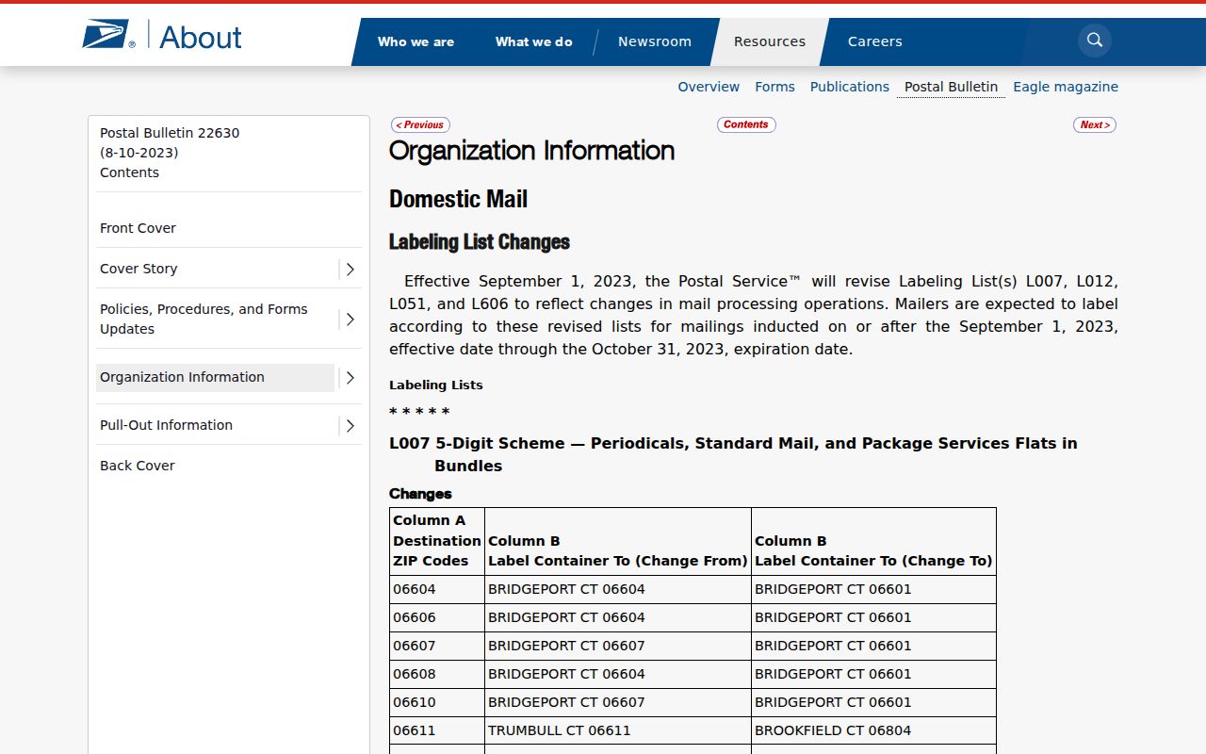Open Back Cover in the sidebar

tap(138, 466)
